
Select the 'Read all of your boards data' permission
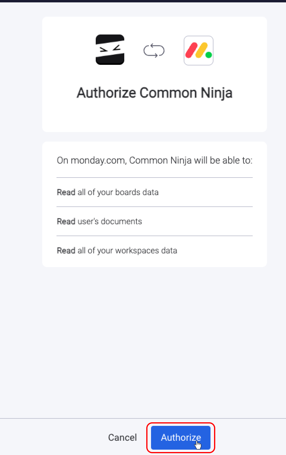[108, 192]
